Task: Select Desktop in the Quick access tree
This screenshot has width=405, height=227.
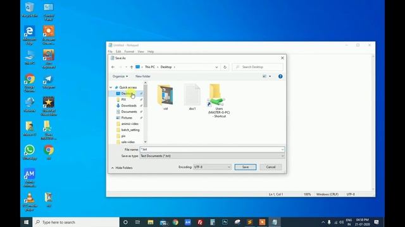Action: (127, 93)
